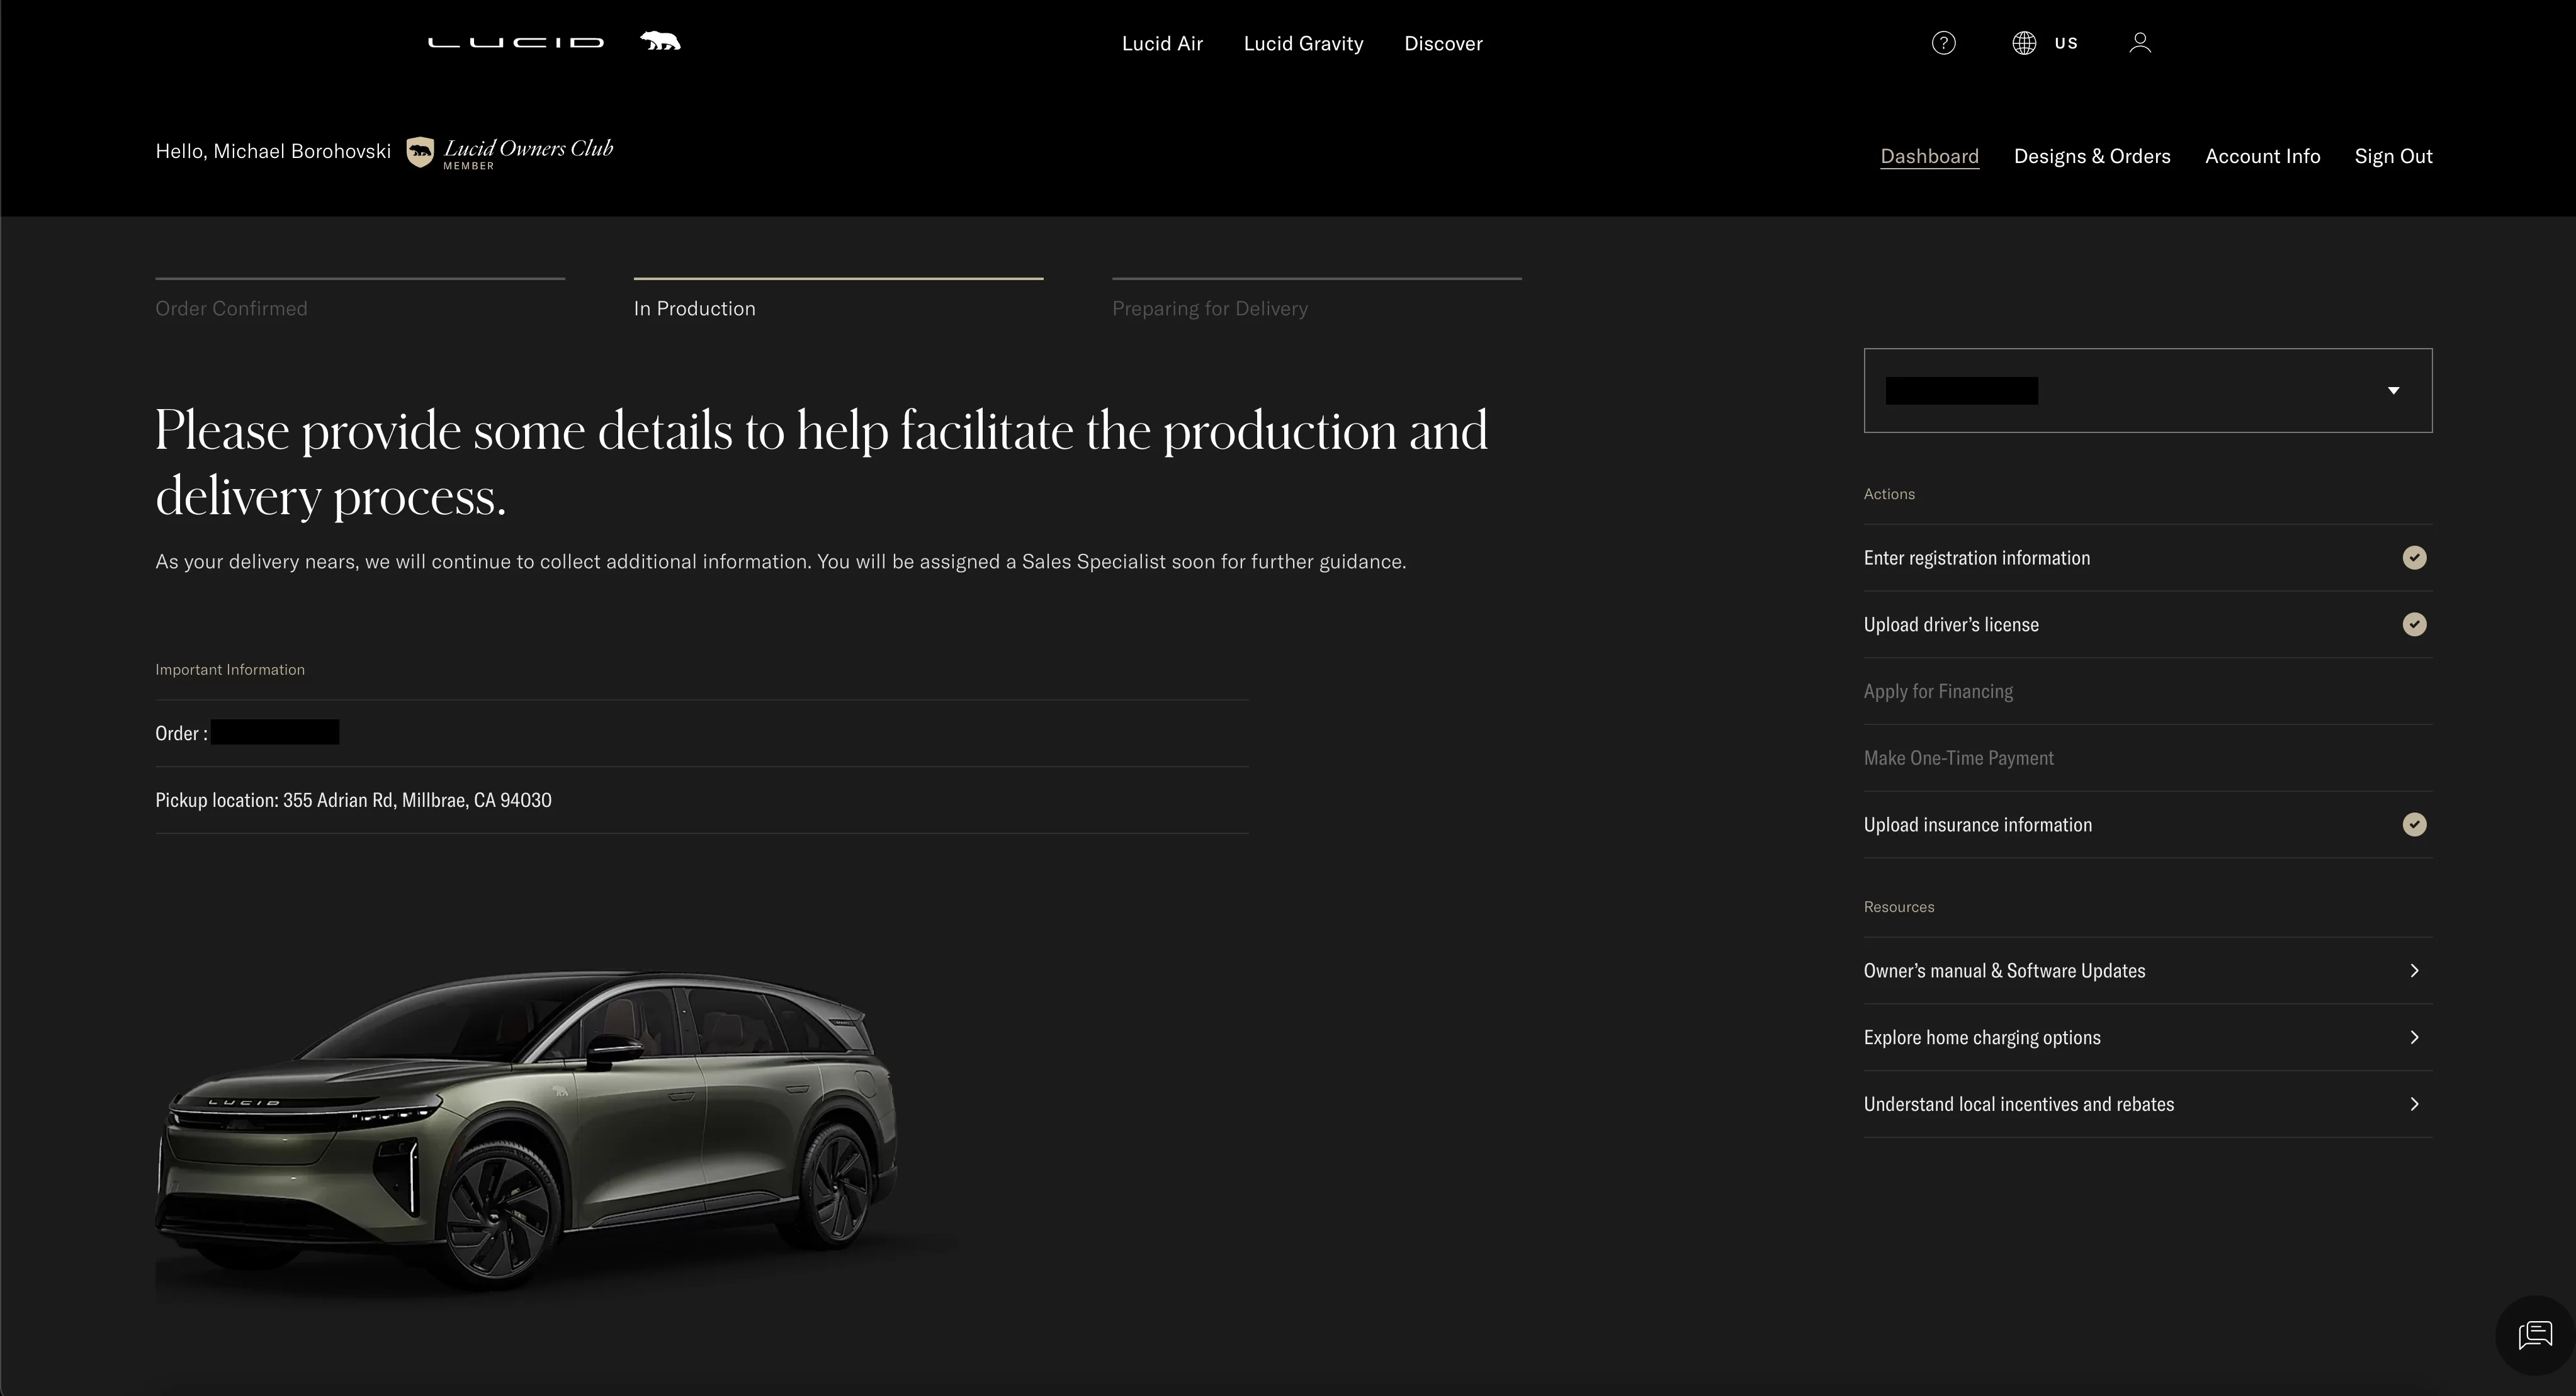The image size is (2576, 1396).
Task: Open the Account Info tab
Action: tap(2262, 157)
